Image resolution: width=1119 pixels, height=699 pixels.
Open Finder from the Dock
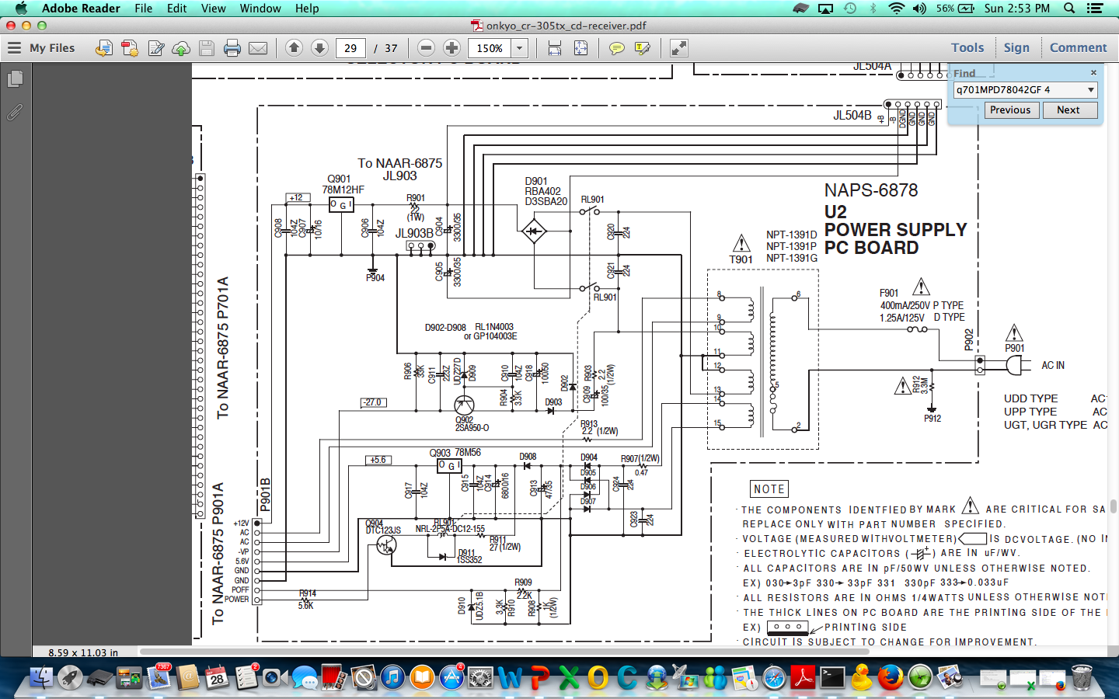point(40,677)
